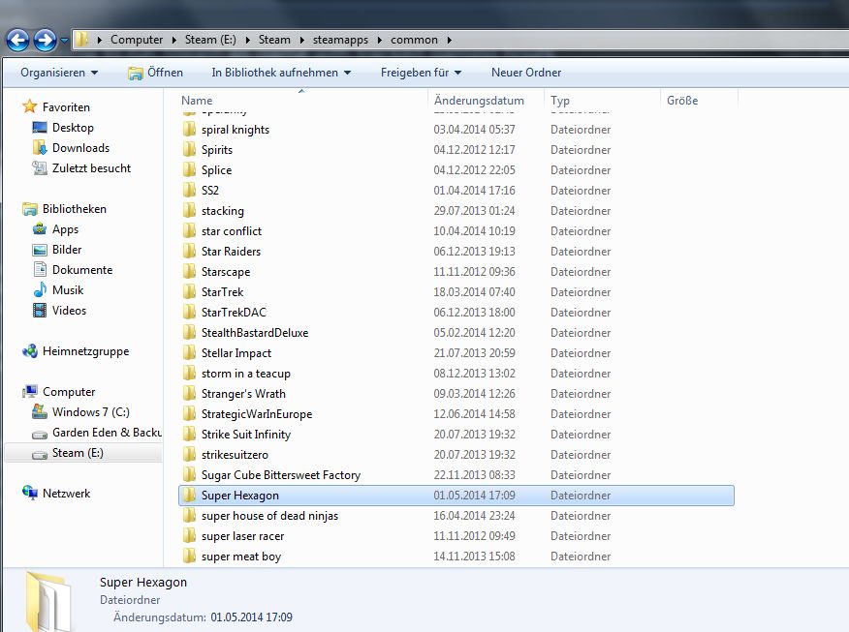Image resolution: width=849 pixels, height=632 pixels.
Task: Create folder with Neuer Ordner
Action: click(x=525, y=73)
